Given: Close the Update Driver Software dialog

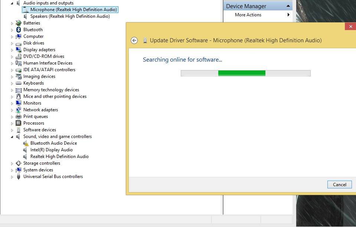Looking at the screenshot, I should [350, 27].
